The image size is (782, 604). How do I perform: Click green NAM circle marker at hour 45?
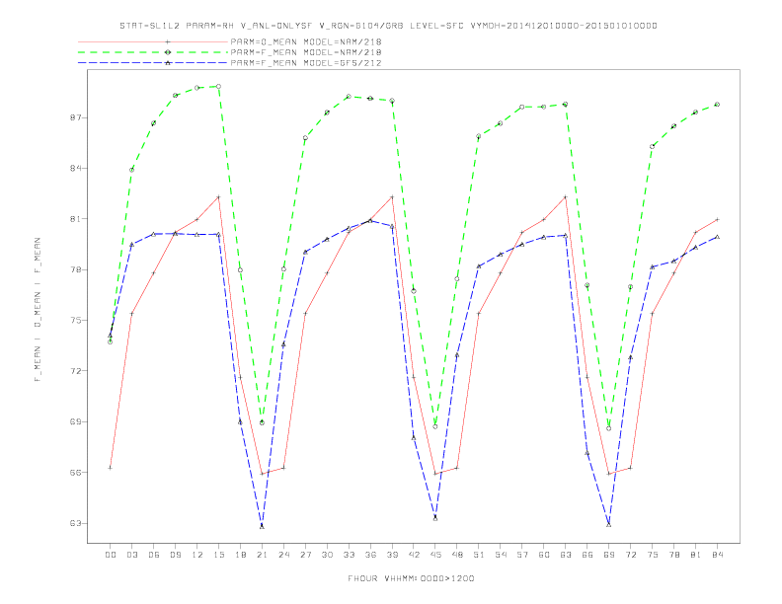click(435, 426)
